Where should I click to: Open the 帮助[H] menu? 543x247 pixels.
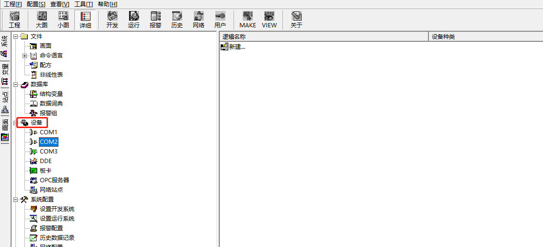point(108,4)
